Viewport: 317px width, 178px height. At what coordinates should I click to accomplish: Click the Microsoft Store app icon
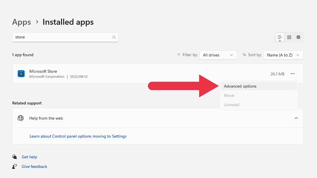[x=21, y=74]
